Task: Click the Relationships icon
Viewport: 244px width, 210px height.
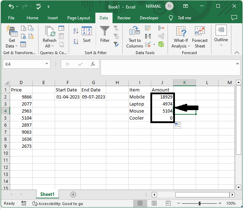Action: 161,36
